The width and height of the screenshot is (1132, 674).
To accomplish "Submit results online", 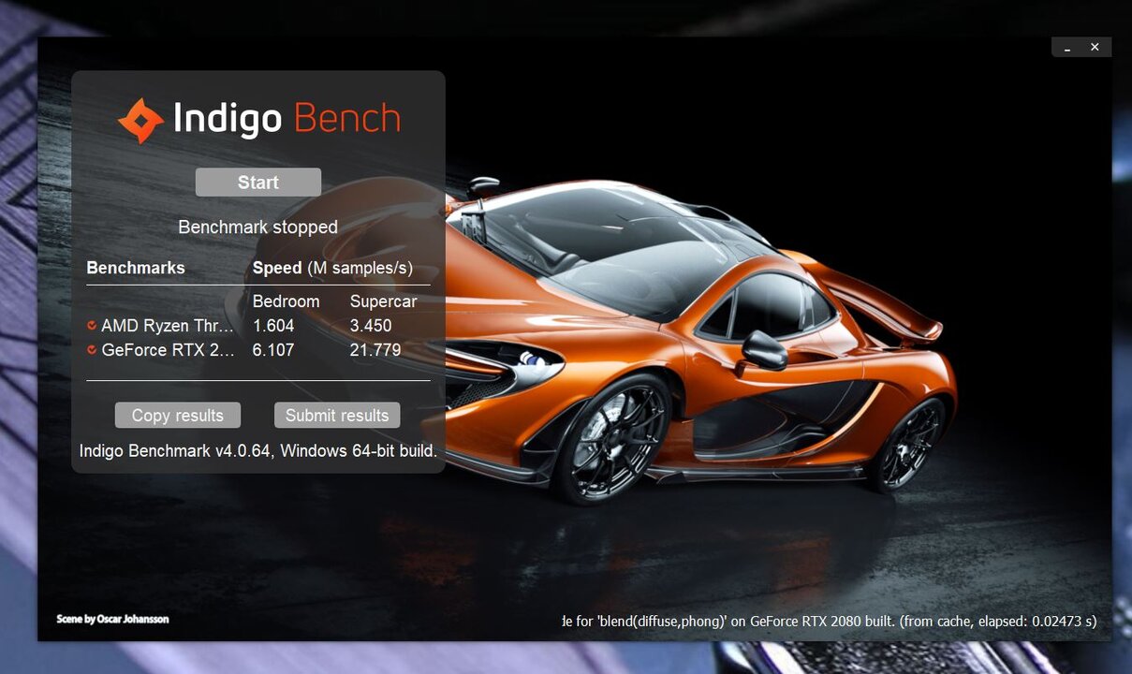I will (337, 416).
